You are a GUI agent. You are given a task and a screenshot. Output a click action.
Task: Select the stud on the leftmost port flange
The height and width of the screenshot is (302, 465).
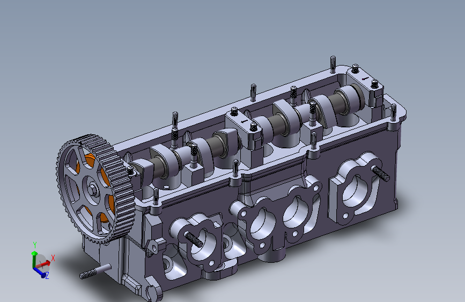pyautogui.click(x=194, y=240)
